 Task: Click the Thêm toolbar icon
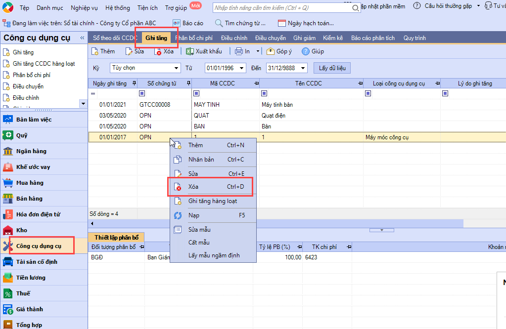click(x=95, y=51)
